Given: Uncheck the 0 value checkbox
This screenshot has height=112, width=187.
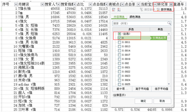Looking at the screenshot, I should pos(119,38).
